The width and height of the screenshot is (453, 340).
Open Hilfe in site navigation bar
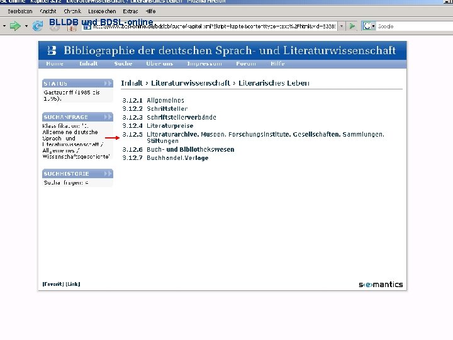[277, 64]
